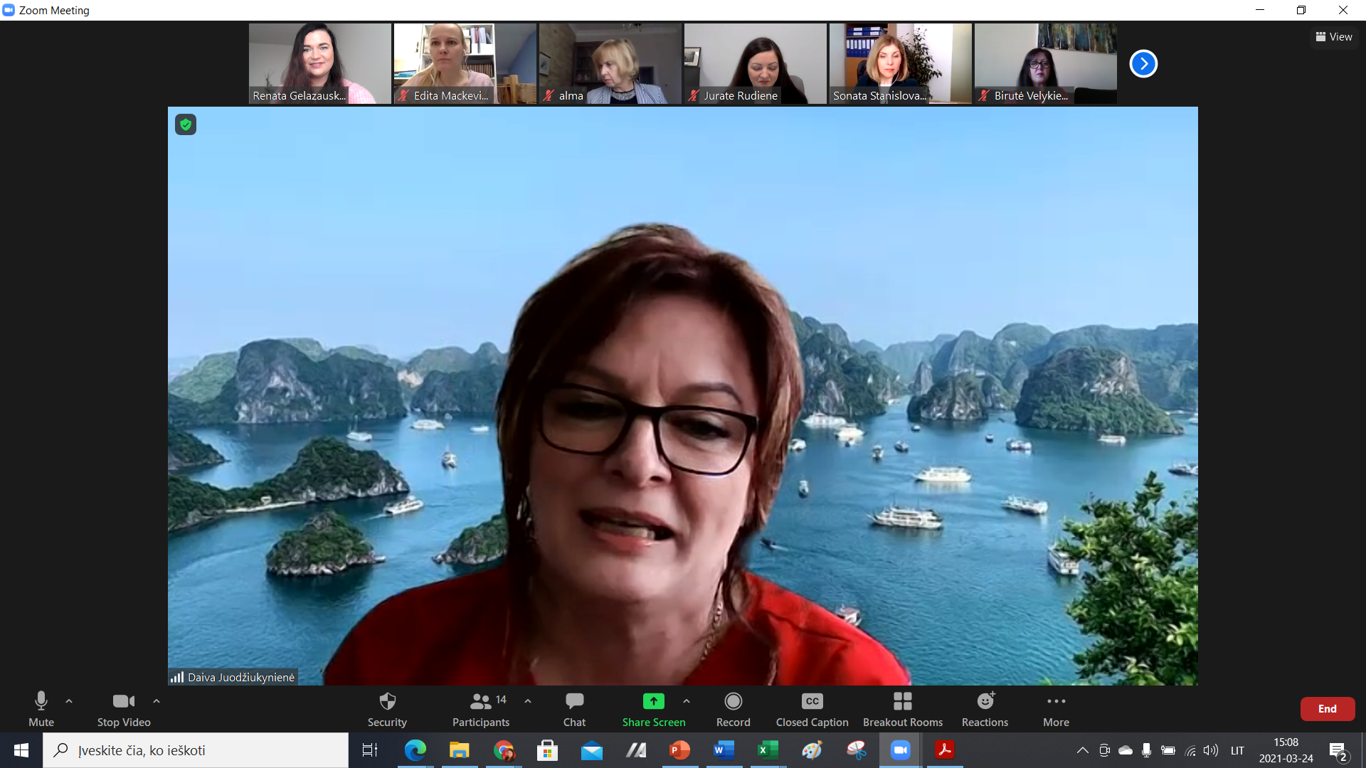1366x768 pixels.
Task: Expand audio options arrow next to Mute
Action: (x=69, y=701)
